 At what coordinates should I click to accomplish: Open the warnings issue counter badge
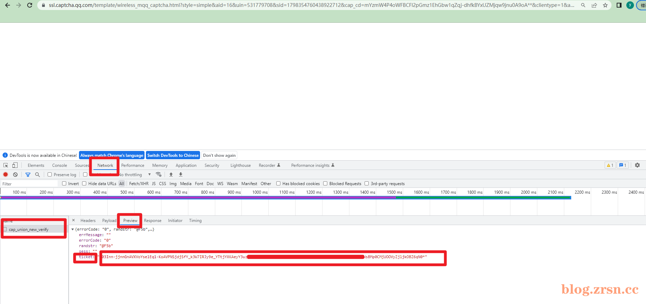610,165
